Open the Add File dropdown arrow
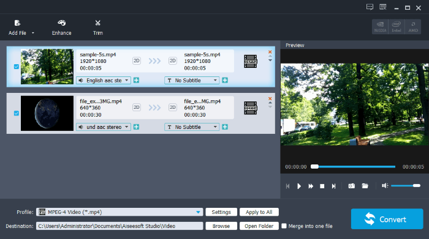 tap(33, 33)
